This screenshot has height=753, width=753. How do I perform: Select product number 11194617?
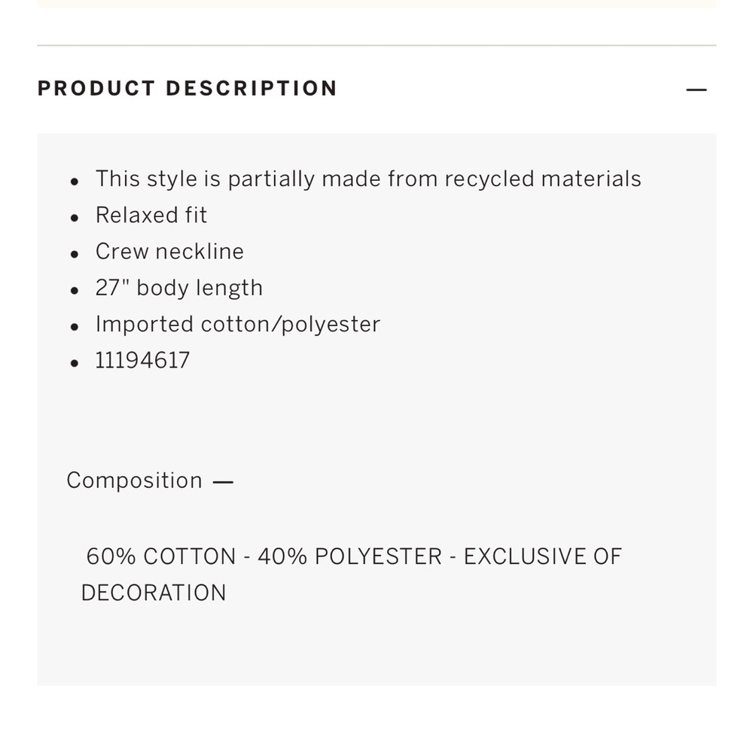click(142, 361)
